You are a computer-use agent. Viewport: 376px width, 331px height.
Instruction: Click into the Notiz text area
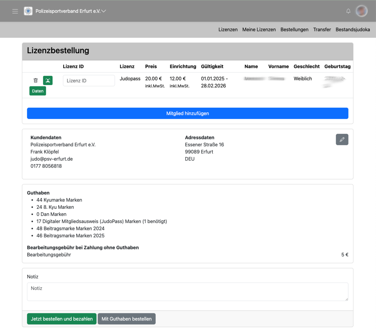click(x=188, y=291)
